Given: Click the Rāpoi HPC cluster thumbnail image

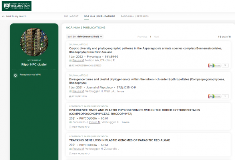Looking at the screenshot, I should tap(34, 42).
